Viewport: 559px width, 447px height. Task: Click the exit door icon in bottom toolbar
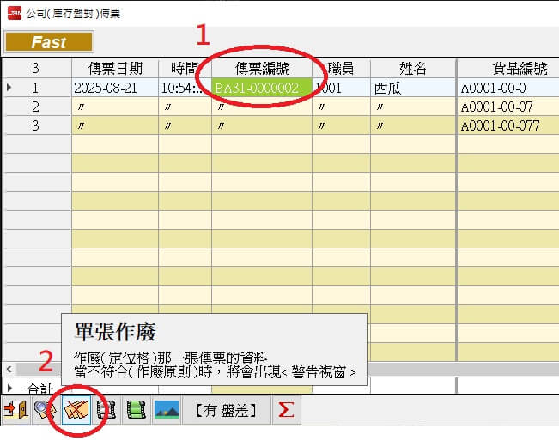[16, 410]
